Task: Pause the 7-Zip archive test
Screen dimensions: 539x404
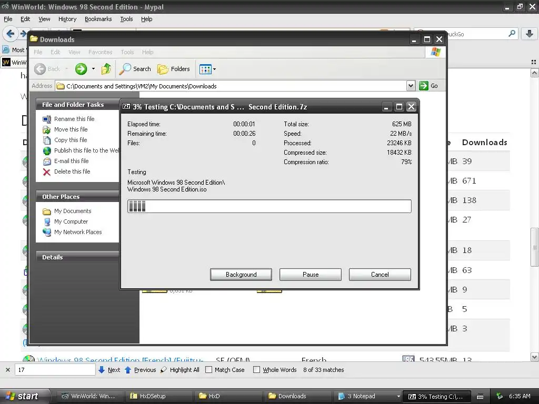Action: point(311,275)
